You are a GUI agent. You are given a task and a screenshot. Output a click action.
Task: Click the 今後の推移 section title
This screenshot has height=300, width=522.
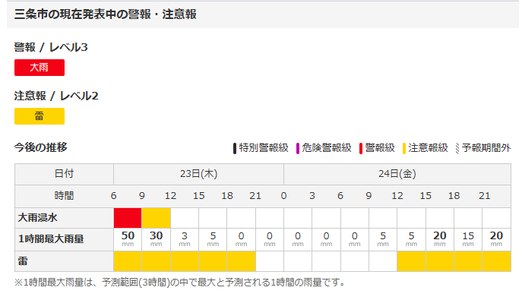[x=40, y=147]
